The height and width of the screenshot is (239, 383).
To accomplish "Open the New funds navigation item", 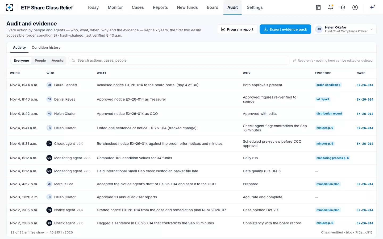I will coord(187,7).
